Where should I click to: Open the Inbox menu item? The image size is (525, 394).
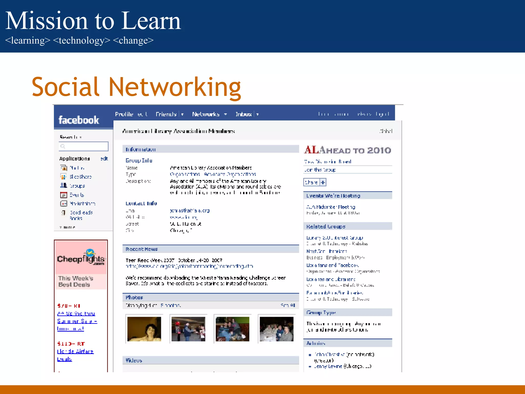point(244,114)
